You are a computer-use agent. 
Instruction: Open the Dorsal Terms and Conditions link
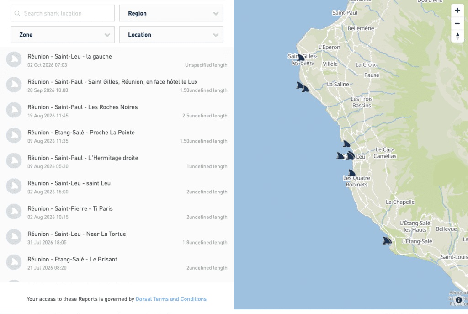pos(171,299)
